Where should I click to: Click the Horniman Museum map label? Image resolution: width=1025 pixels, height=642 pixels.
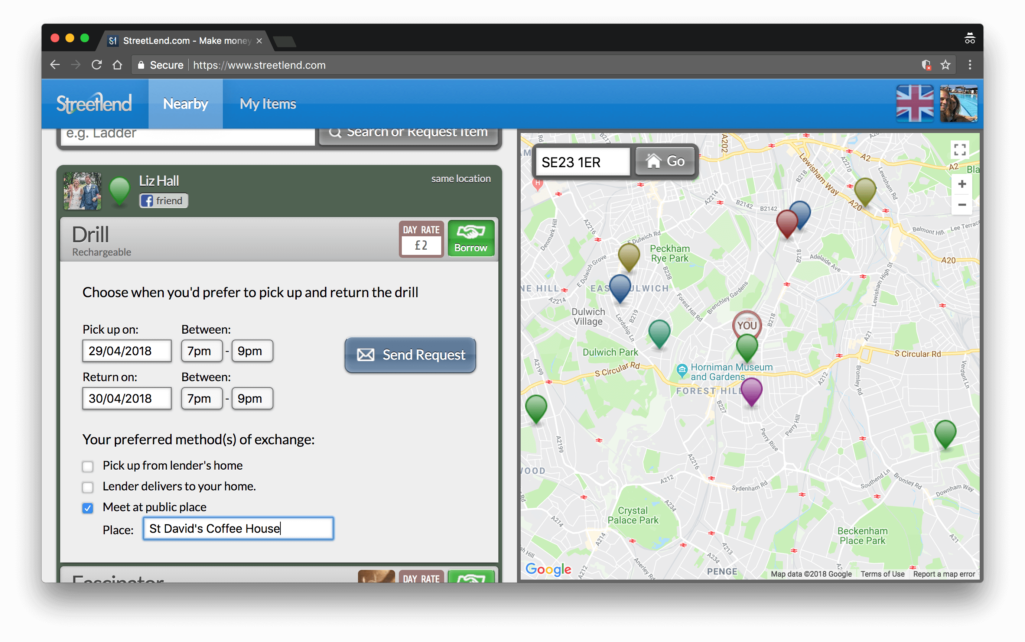731,372
